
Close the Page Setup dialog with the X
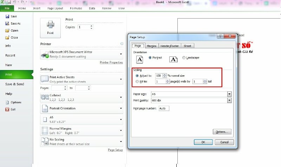(x=230, y=36)
